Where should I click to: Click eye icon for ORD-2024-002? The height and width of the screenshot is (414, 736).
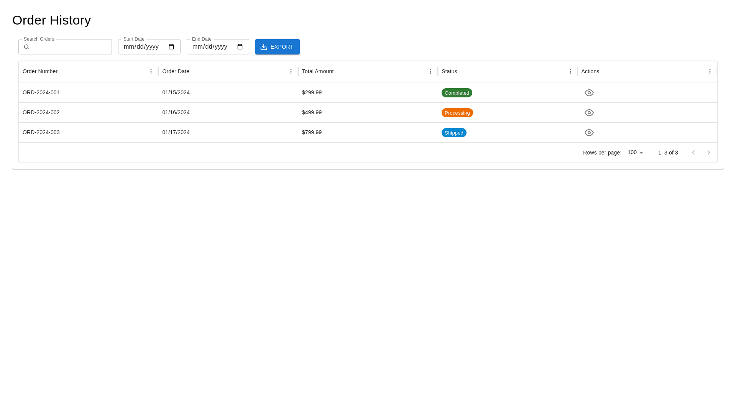click(589, 113)
